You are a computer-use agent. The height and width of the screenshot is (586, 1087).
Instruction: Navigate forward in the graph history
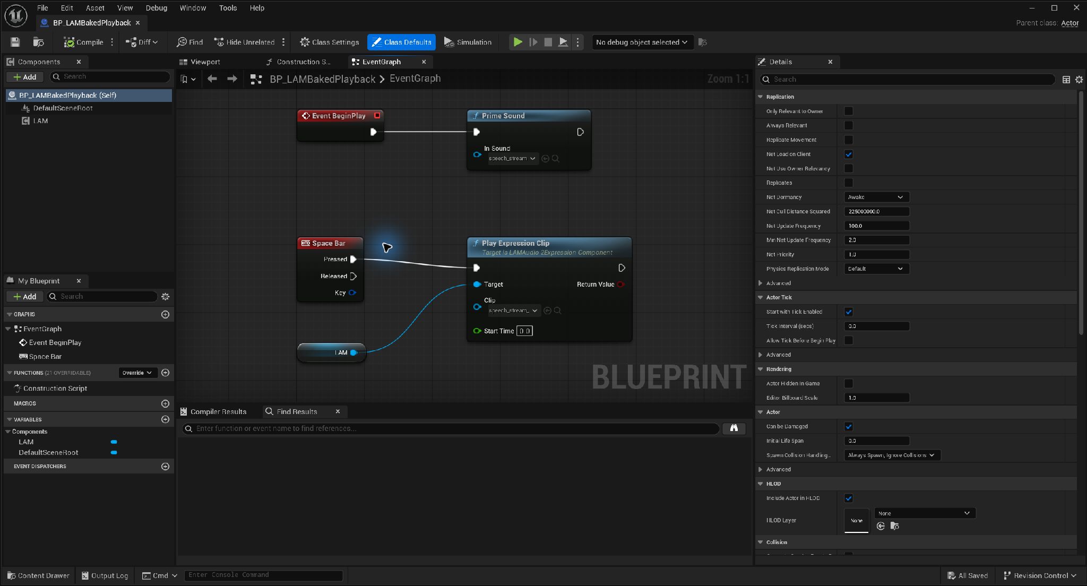[232, 79]
